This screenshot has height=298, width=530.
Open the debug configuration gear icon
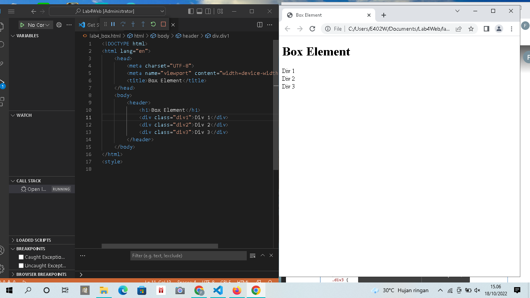tap(59, 24)
